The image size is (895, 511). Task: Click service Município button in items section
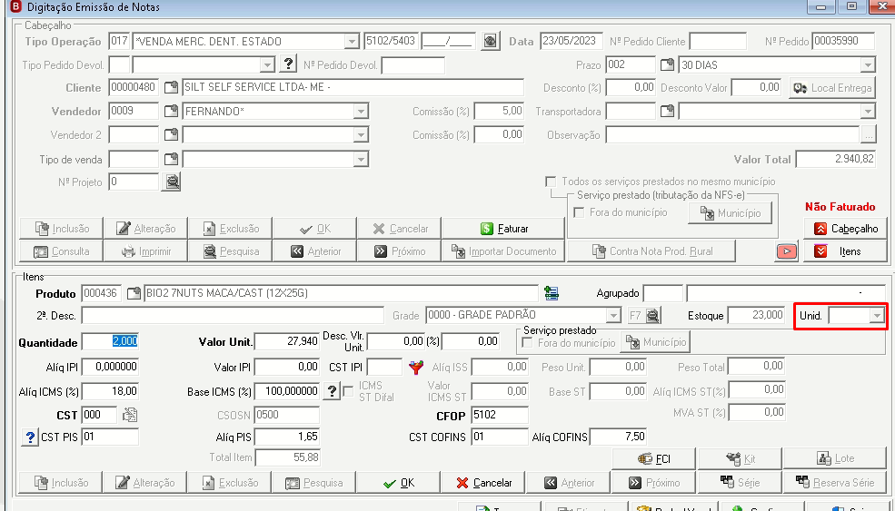[655, 342]
